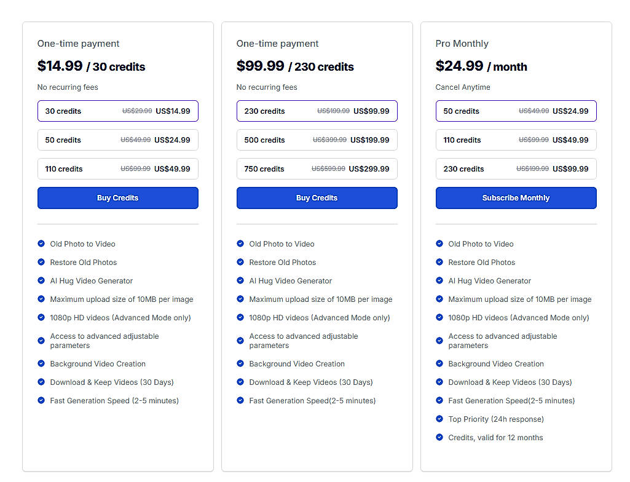Click the Pro Monthly plan title
The height and width of the screenshot is (482, 630).
point(462,44)
